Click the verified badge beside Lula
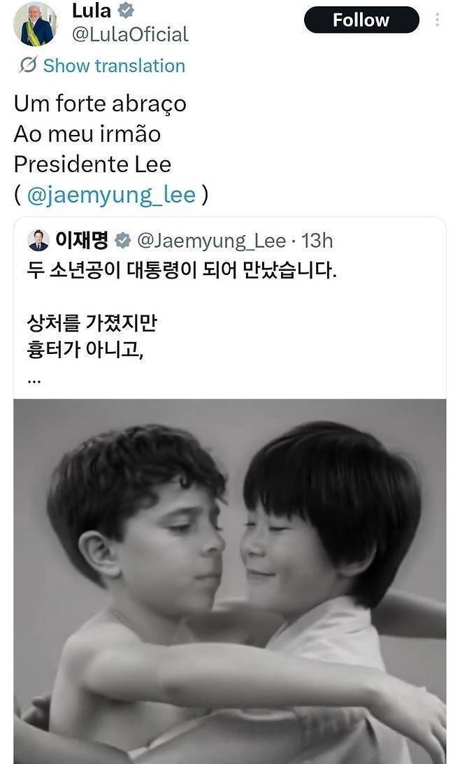Viewport: 460px width, 764px height. [x=127, y=11]
